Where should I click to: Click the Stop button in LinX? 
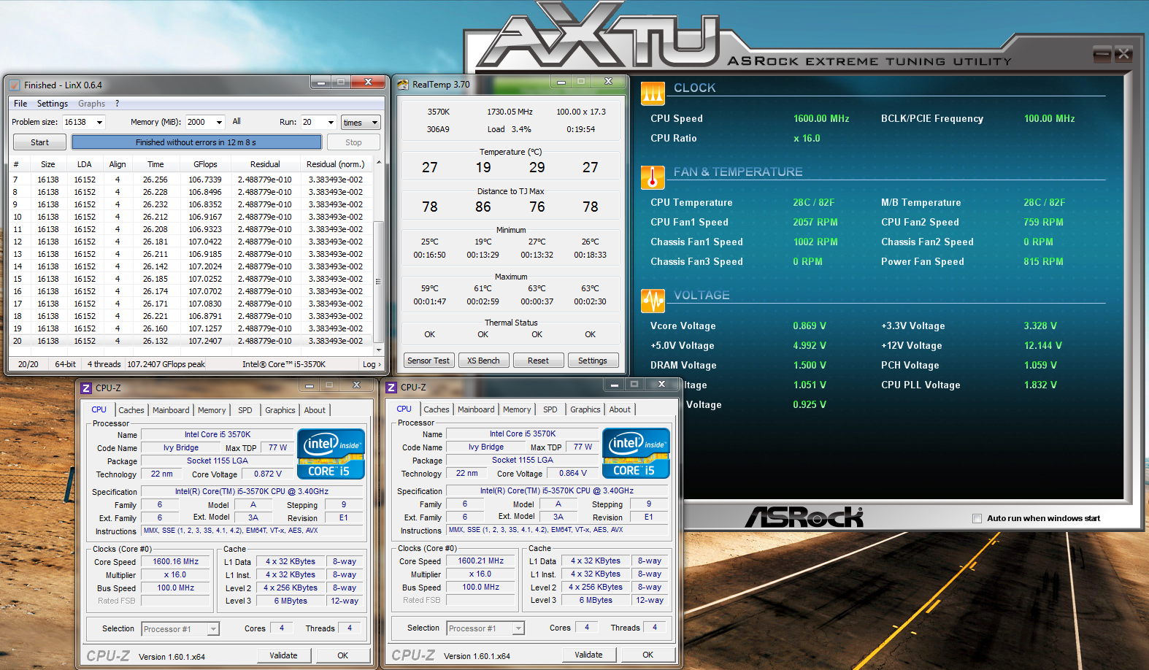pos(353,142)
